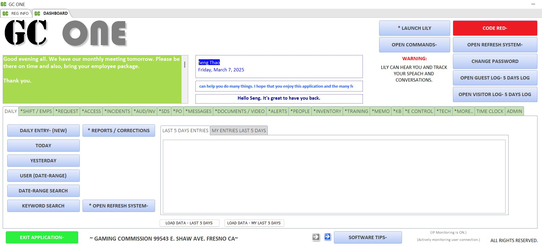Click LOAD DATA - LAST 5 DAYS
This screenshot has width=542, height=246.
[x=189, y=223]
